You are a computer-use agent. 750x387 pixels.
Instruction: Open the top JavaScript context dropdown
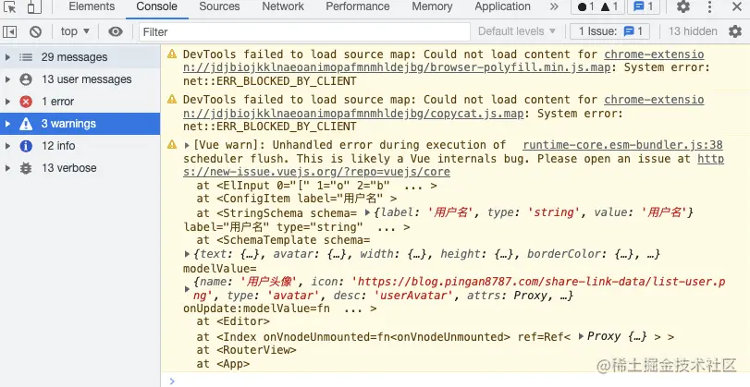click(x=75, y=31)
